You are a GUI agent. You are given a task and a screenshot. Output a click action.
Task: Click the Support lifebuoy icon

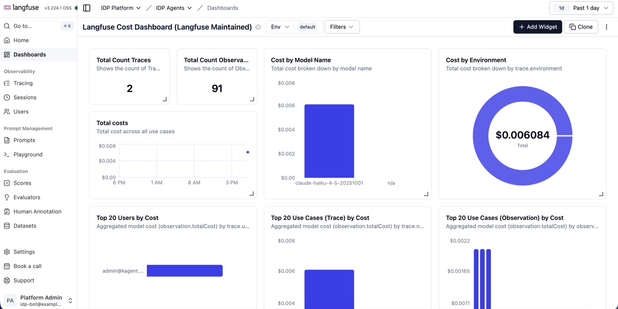[7, 280]
